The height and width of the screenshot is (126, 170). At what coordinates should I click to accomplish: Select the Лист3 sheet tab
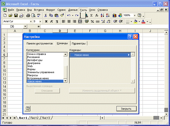point(46,118)
